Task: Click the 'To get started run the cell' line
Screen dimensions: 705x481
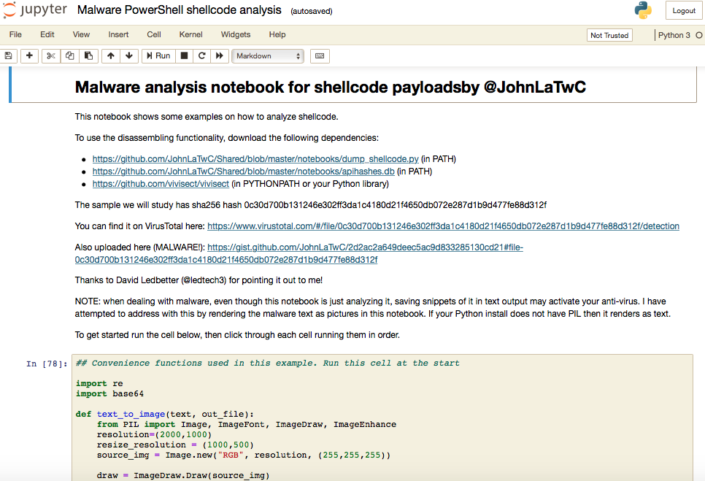Action: (x=237, y=335)
